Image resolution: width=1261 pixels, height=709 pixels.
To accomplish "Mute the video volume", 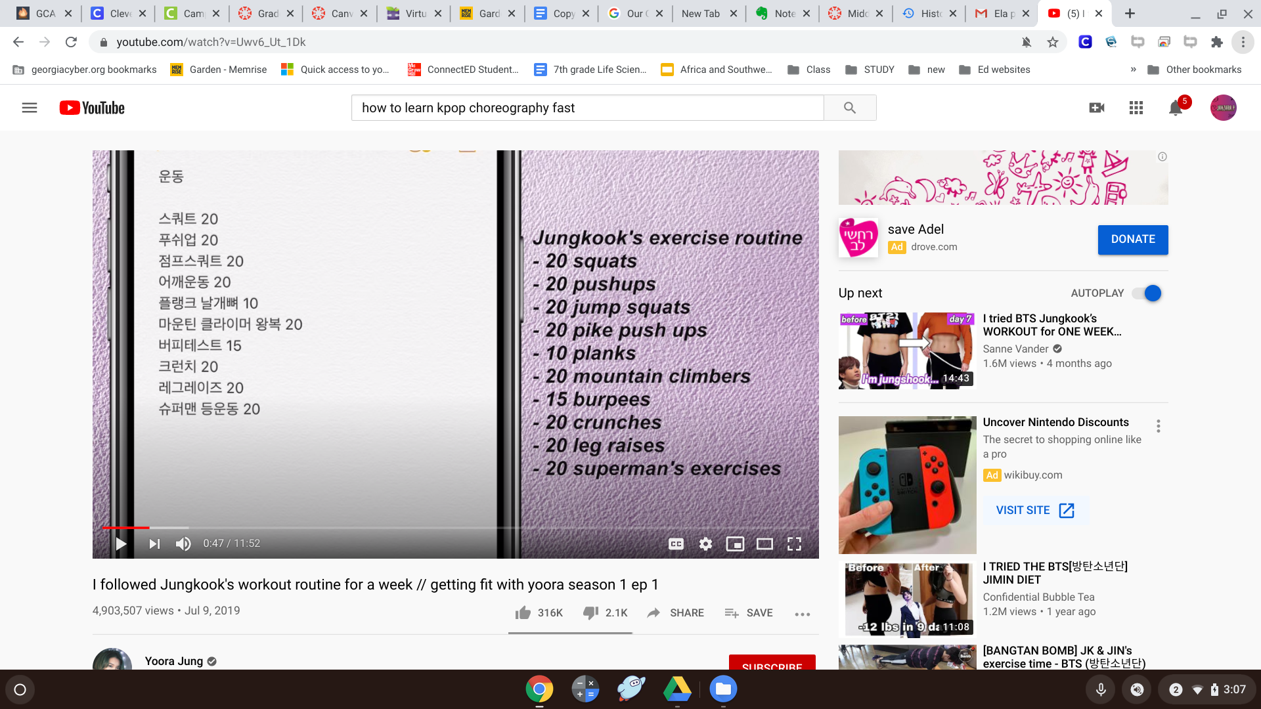I will [x=183, y=544].
